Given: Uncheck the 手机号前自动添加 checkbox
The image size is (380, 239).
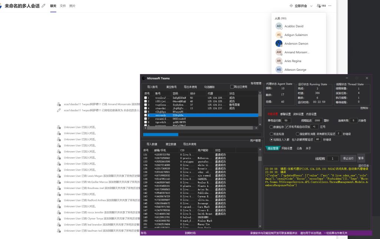Looking at the screenshot, I should tap(286, 127).
